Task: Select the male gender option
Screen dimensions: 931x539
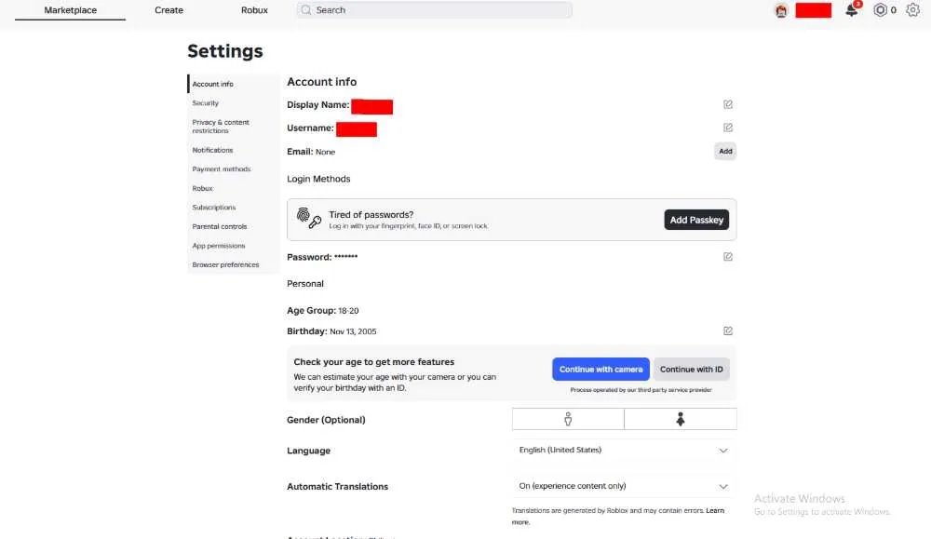Action: [568, 419]
